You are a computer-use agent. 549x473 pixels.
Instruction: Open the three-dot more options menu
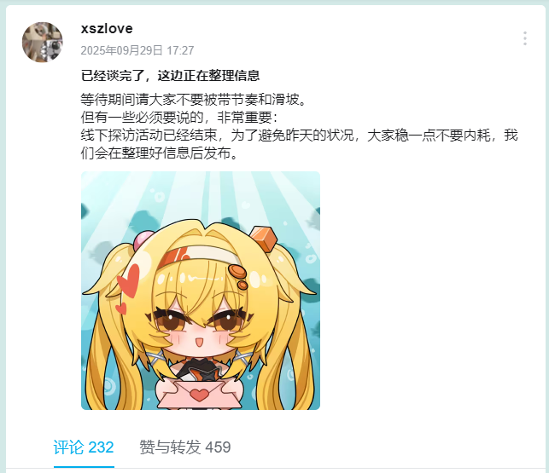pos(525,38)
